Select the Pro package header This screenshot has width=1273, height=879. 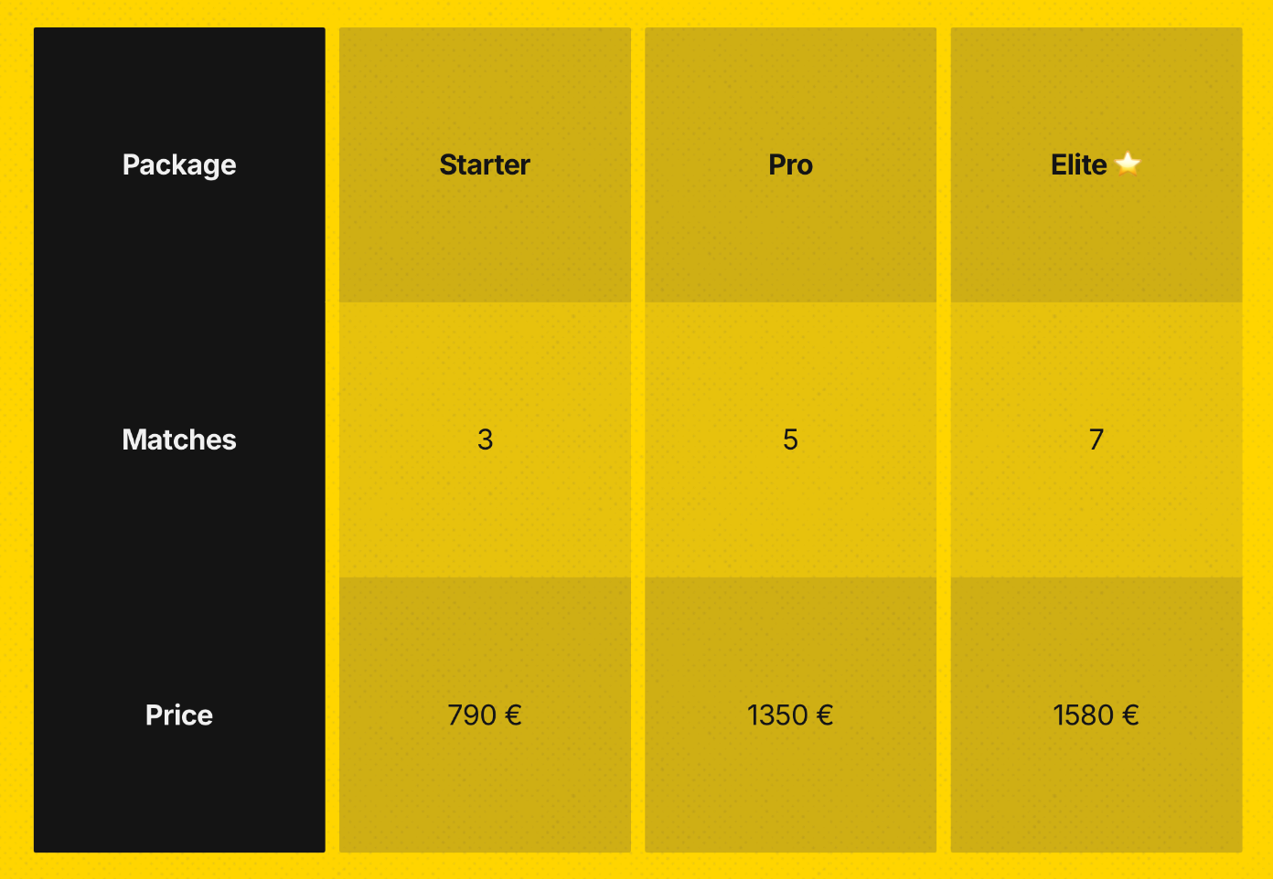pyautogui.click(x=790, y=164)
